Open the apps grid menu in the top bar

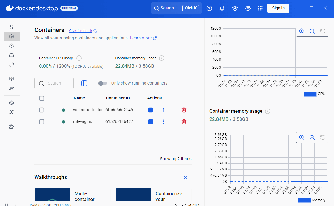click(x=260, y=8)
